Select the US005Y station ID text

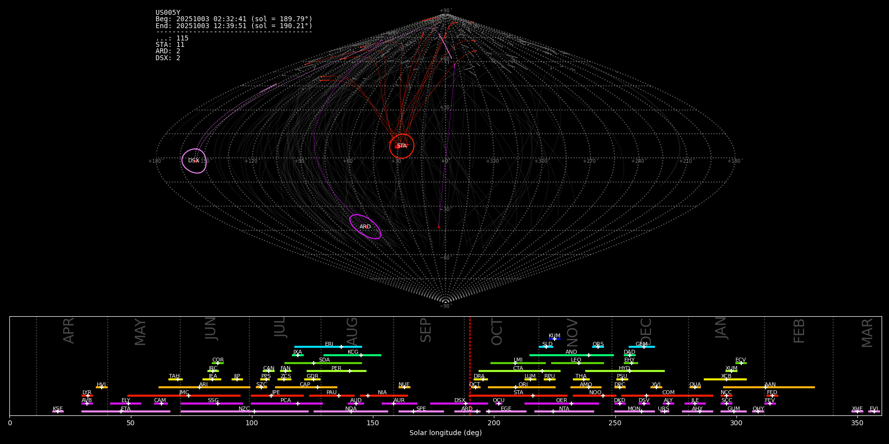point(168,13)
